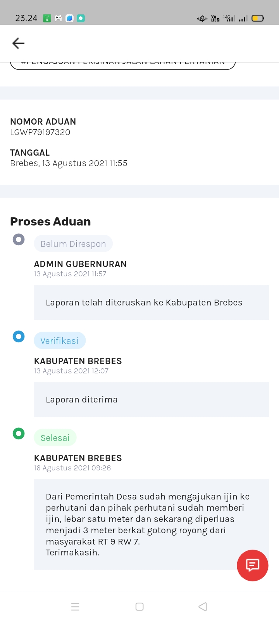The height and width of the screenshot is (621, 279).
Task: Tap the battery icon in status bar
Action: pyautogui.click(x=258, y=18)
